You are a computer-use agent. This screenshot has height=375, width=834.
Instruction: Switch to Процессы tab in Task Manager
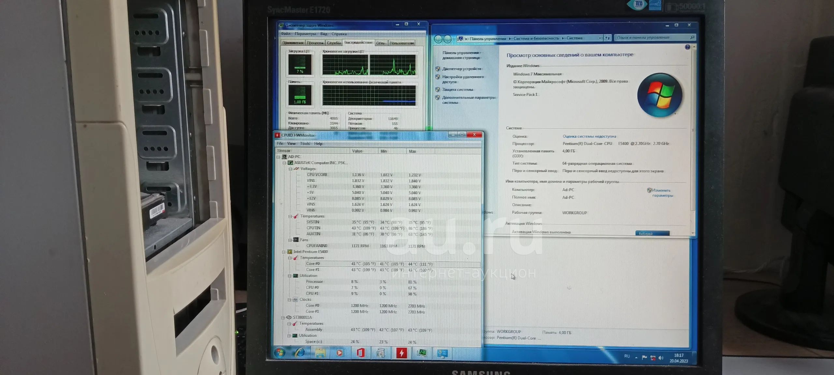(315, 43)
